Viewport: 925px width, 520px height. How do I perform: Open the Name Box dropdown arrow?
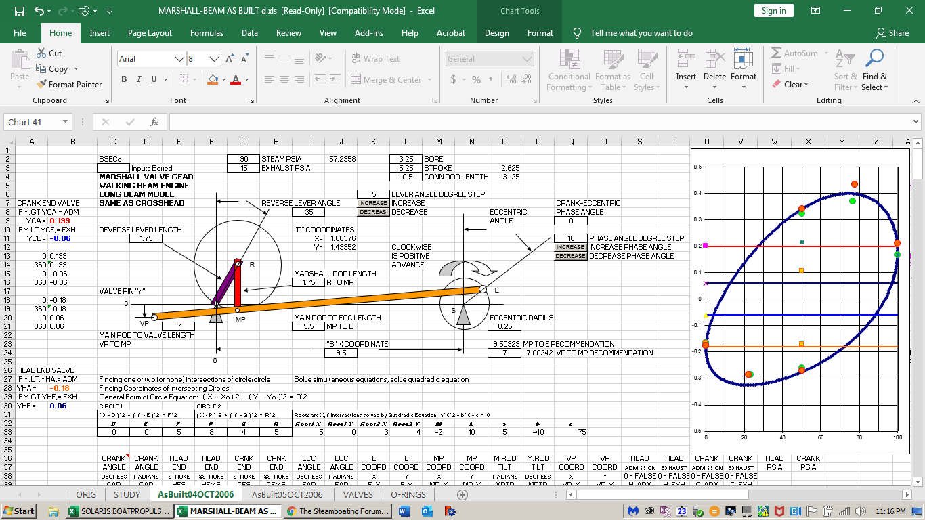coord(65,122)
